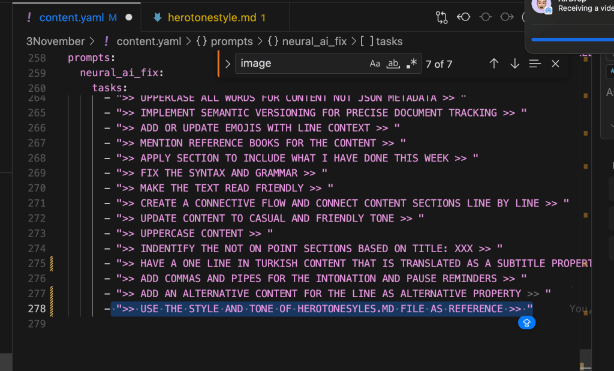The height and width of the screenshot is (371, 614).
Task: Click minimap scrollbar slider at bottom
Action: 585,360
